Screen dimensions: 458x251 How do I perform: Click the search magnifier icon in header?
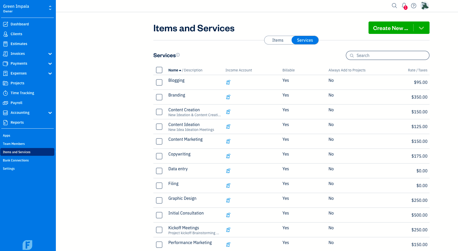[394, 6]
